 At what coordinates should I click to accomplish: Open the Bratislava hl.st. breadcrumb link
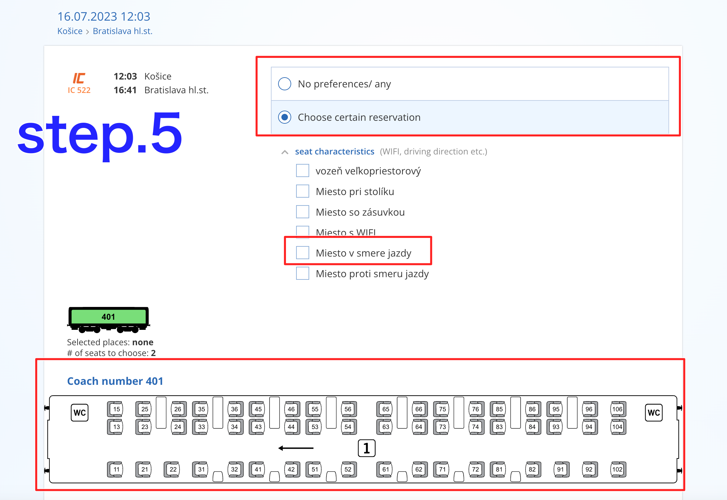[123, 31]
